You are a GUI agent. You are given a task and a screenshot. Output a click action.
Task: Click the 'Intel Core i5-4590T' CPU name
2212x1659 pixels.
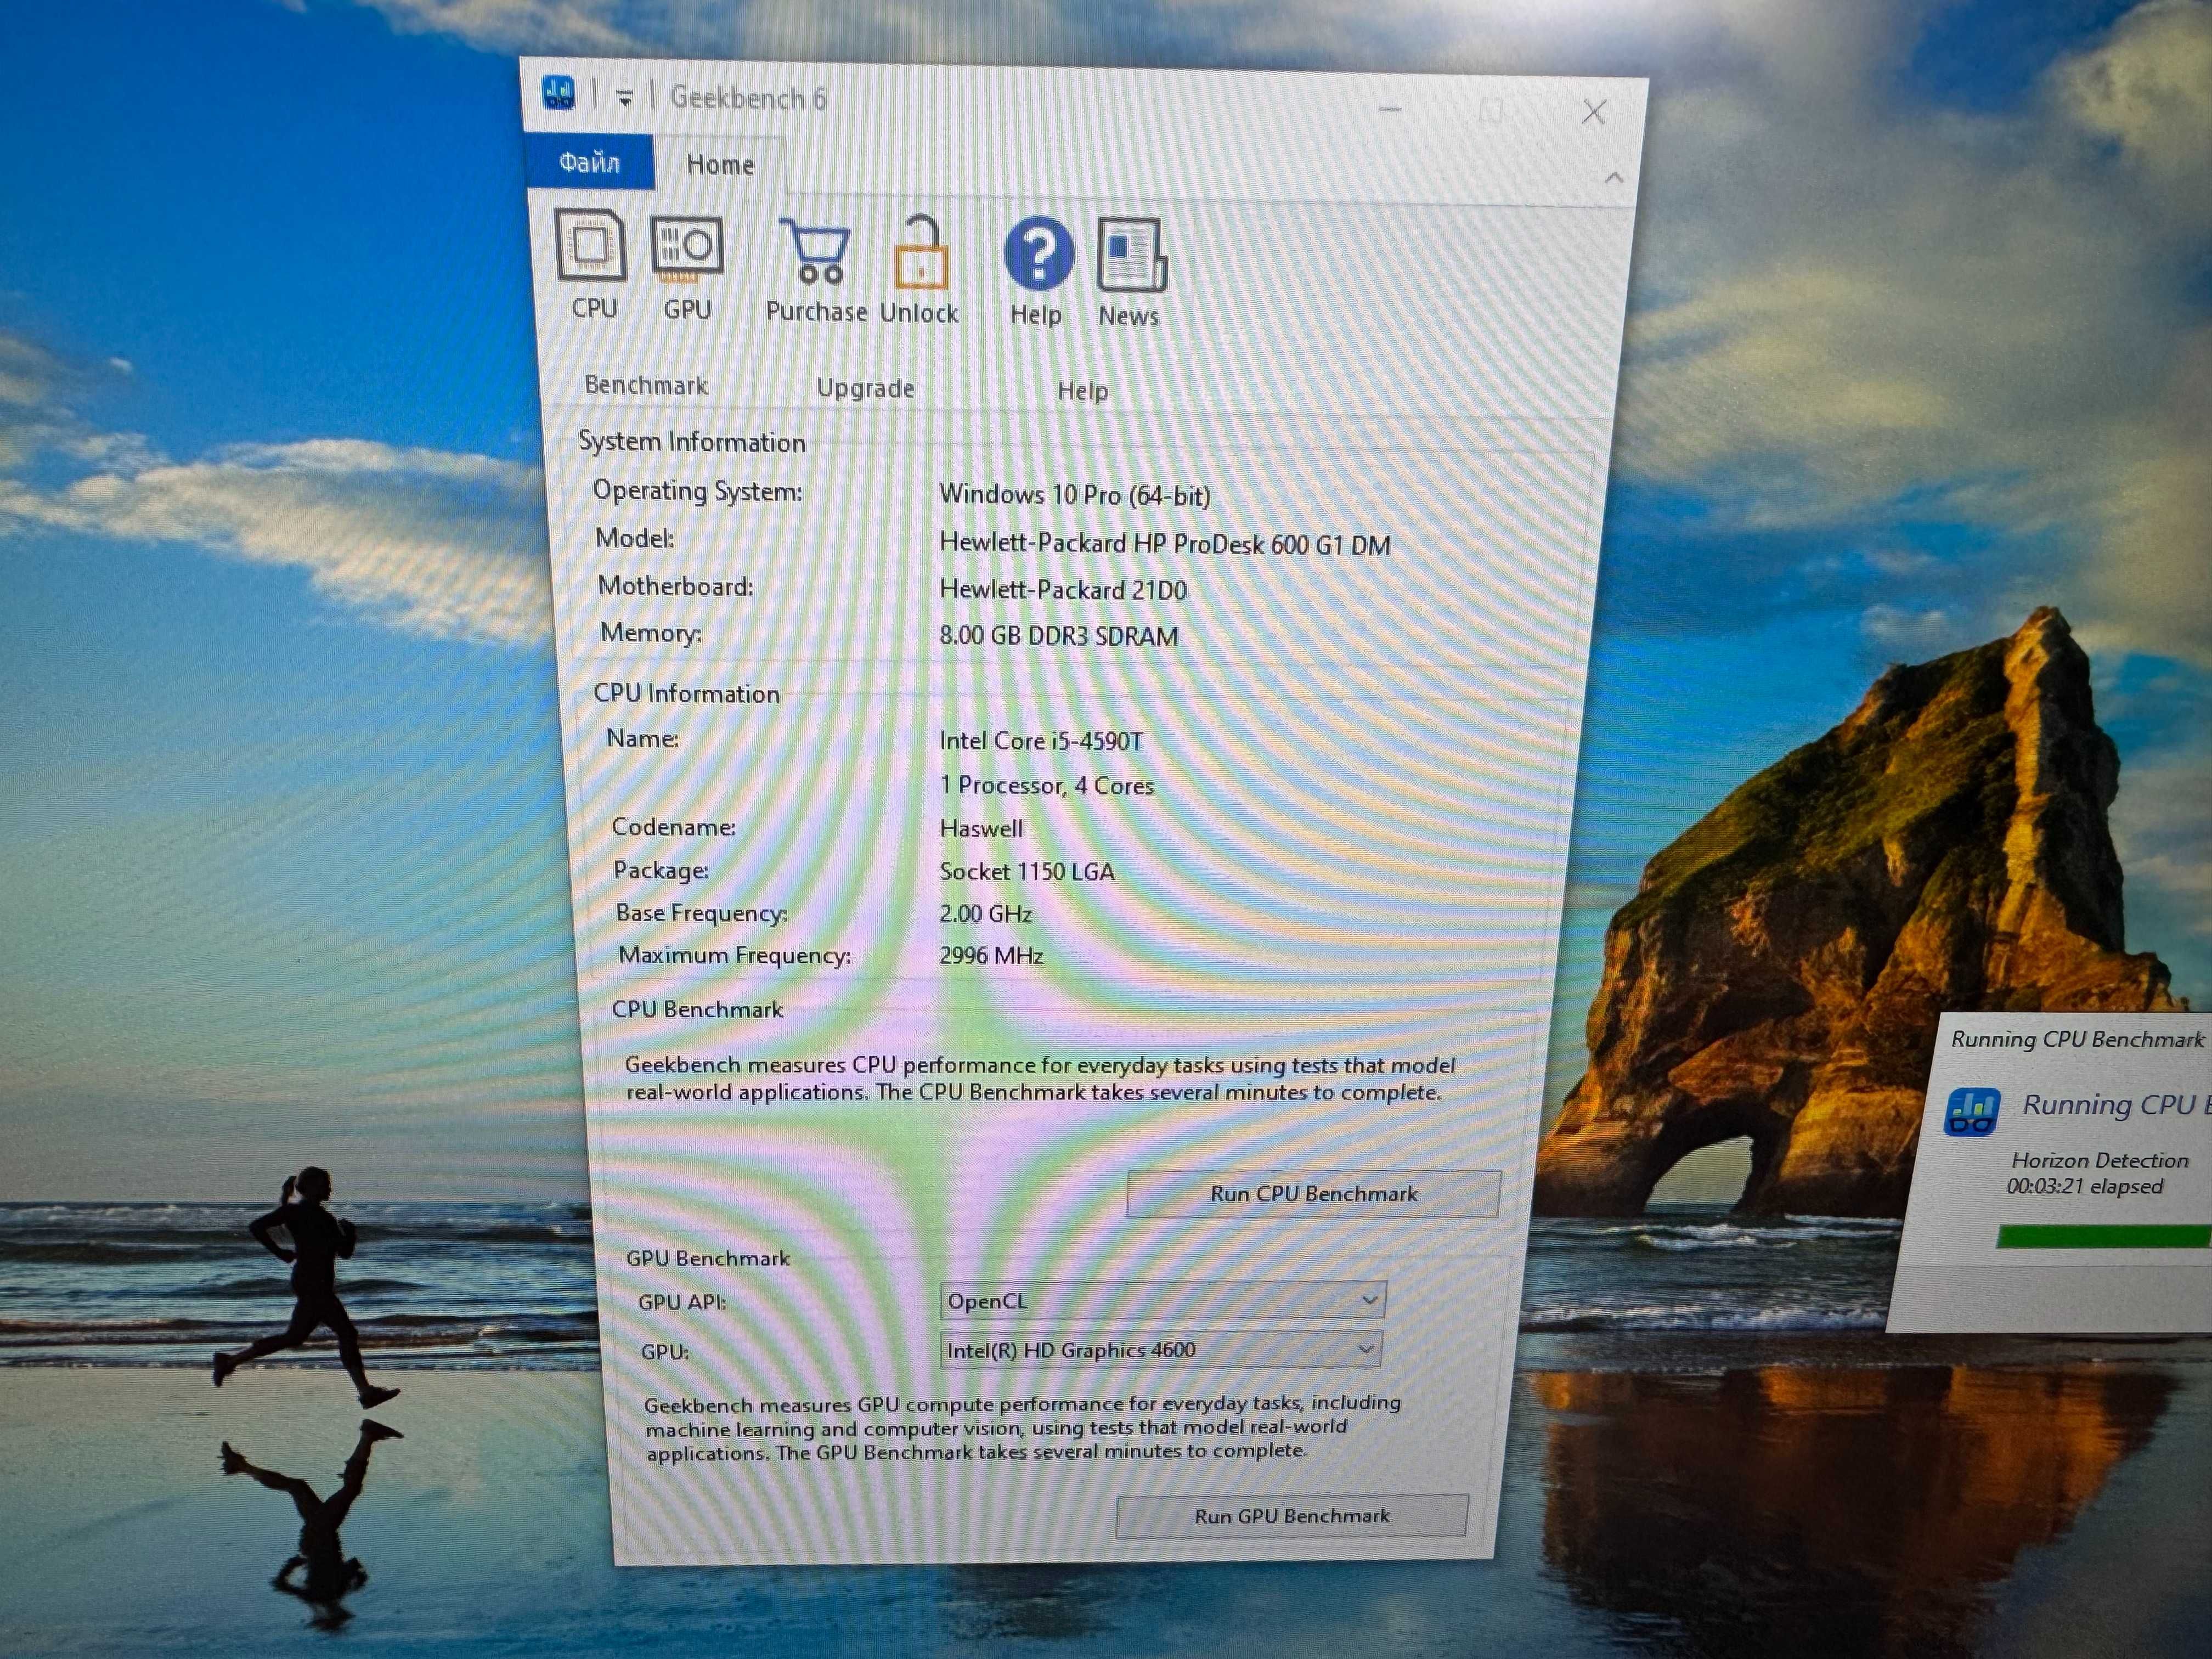coord(1040,741)
